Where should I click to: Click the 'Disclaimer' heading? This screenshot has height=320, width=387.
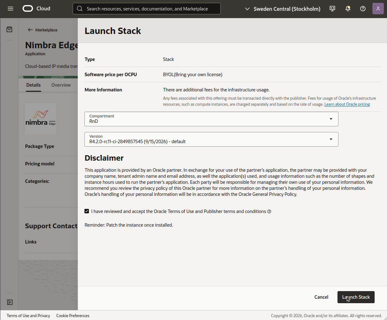coord(104,158)
